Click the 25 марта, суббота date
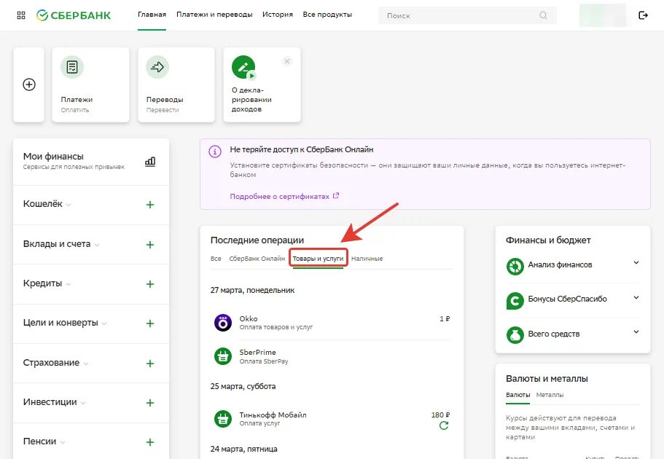 243,386
